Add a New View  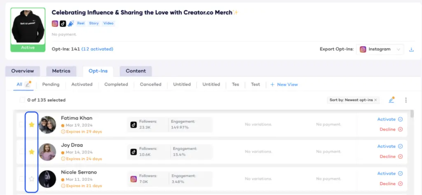284,84
